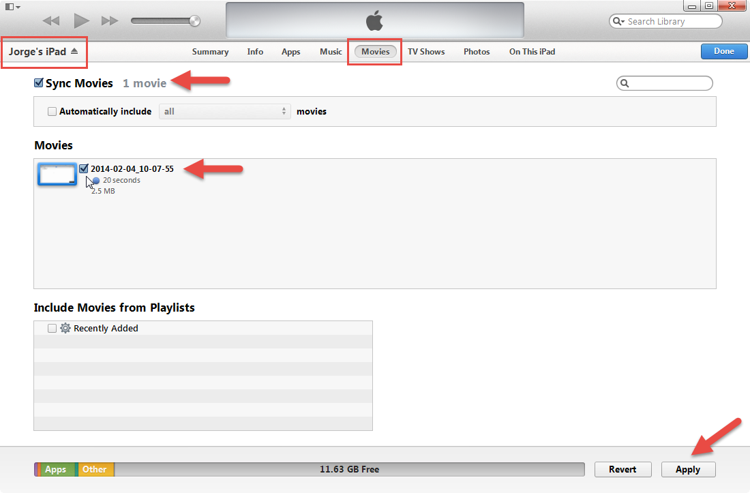Open the top-left window menu icon
The image size is (750, 493).
[12, 7]
